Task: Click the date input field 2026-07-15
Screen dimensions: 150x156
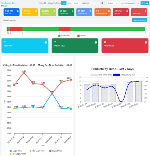Action: pos(90,3)
